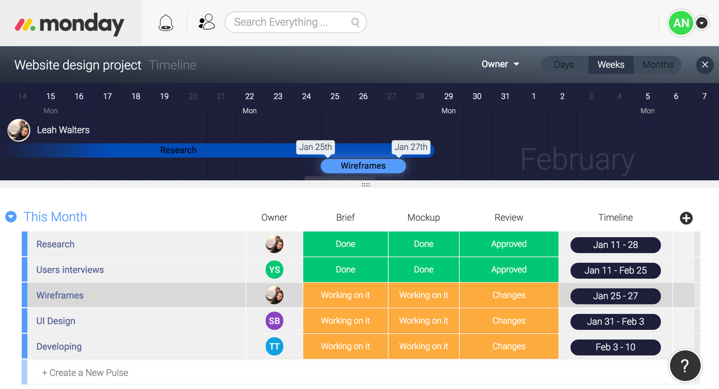The image size is (719, 389).
Task: Click the search magnifier icon
Action: [355, 22]
